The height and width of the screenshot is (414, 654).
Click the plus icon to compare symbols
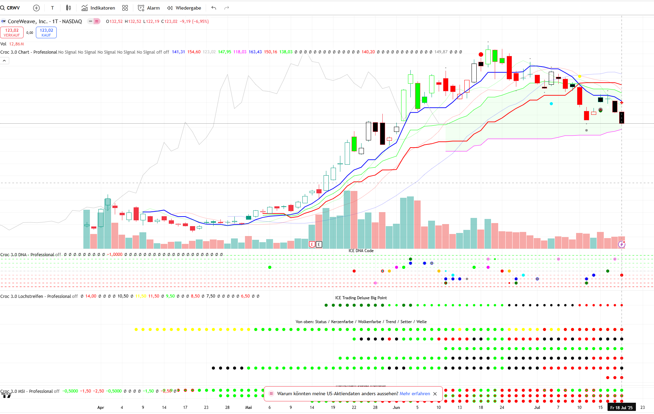click(36, 8)
